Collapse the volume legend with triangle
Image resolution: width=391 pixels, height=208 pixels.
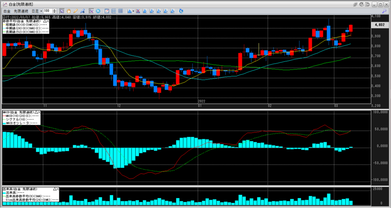(x=55, y=189)
